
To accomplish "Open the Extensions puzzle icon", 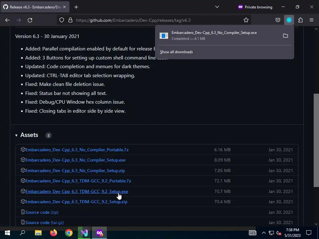I will pyautogui.click(x=300, y=20).
